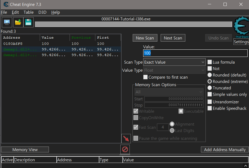
Task: Save the cheat table with floppy icon
Action: [x=28, y=22]
